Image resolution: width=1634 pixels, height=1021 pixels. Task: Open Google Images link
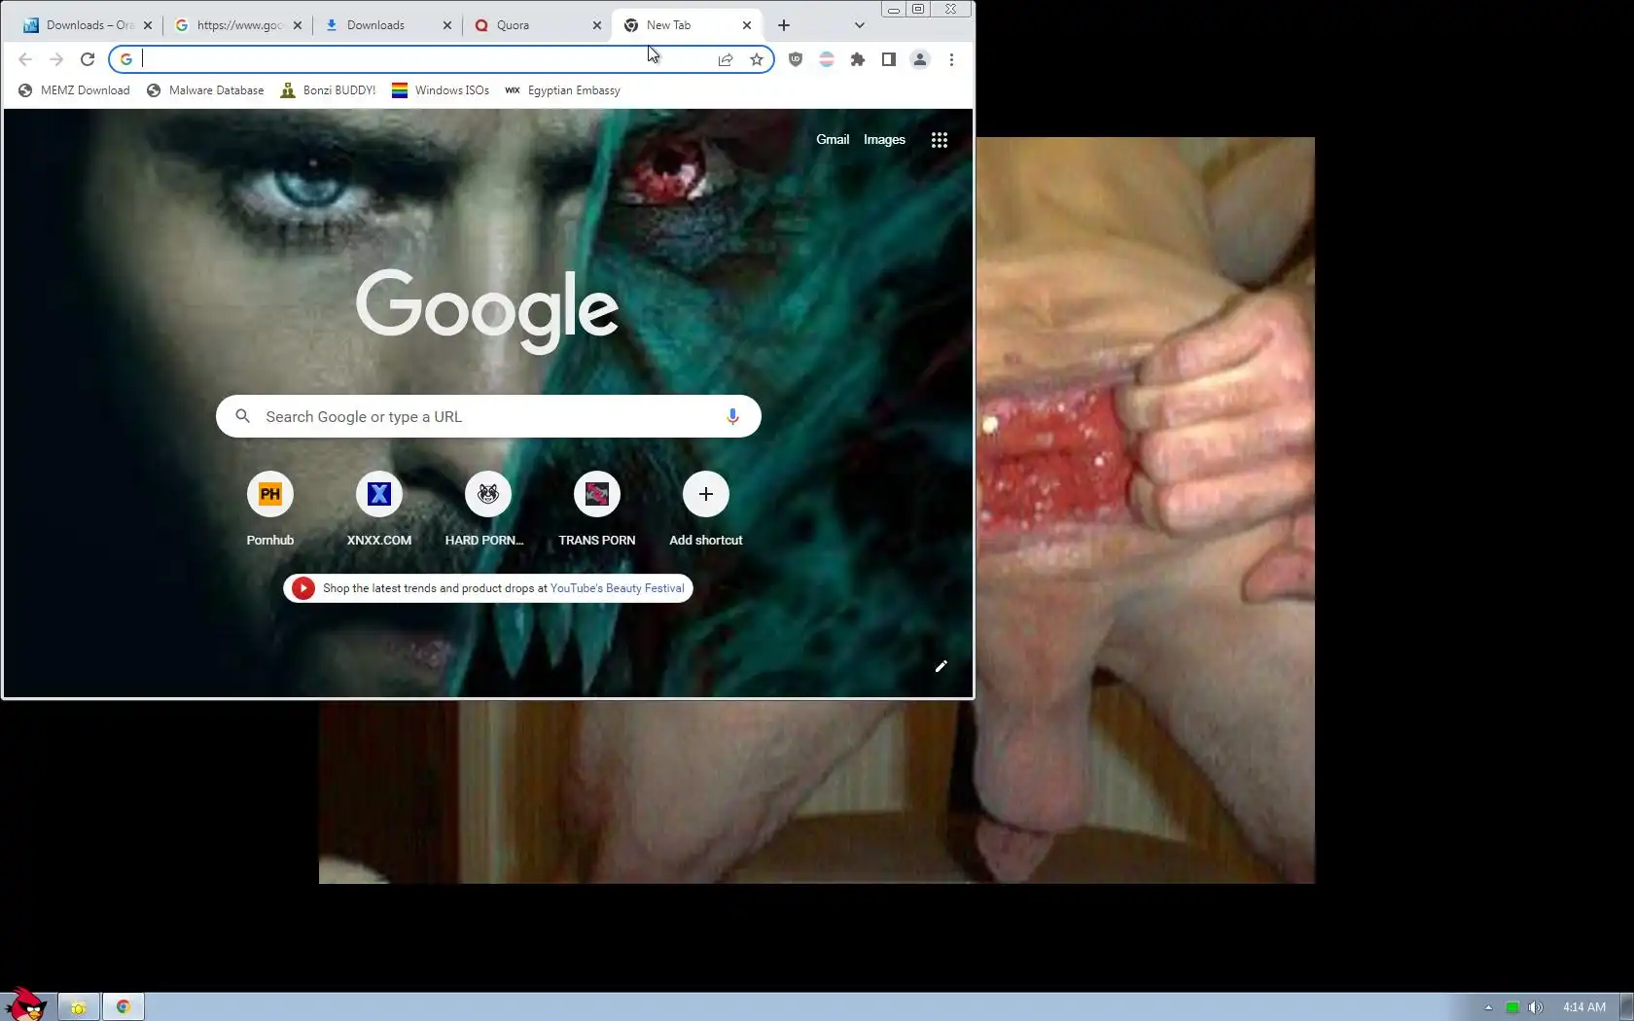point(884,140)
